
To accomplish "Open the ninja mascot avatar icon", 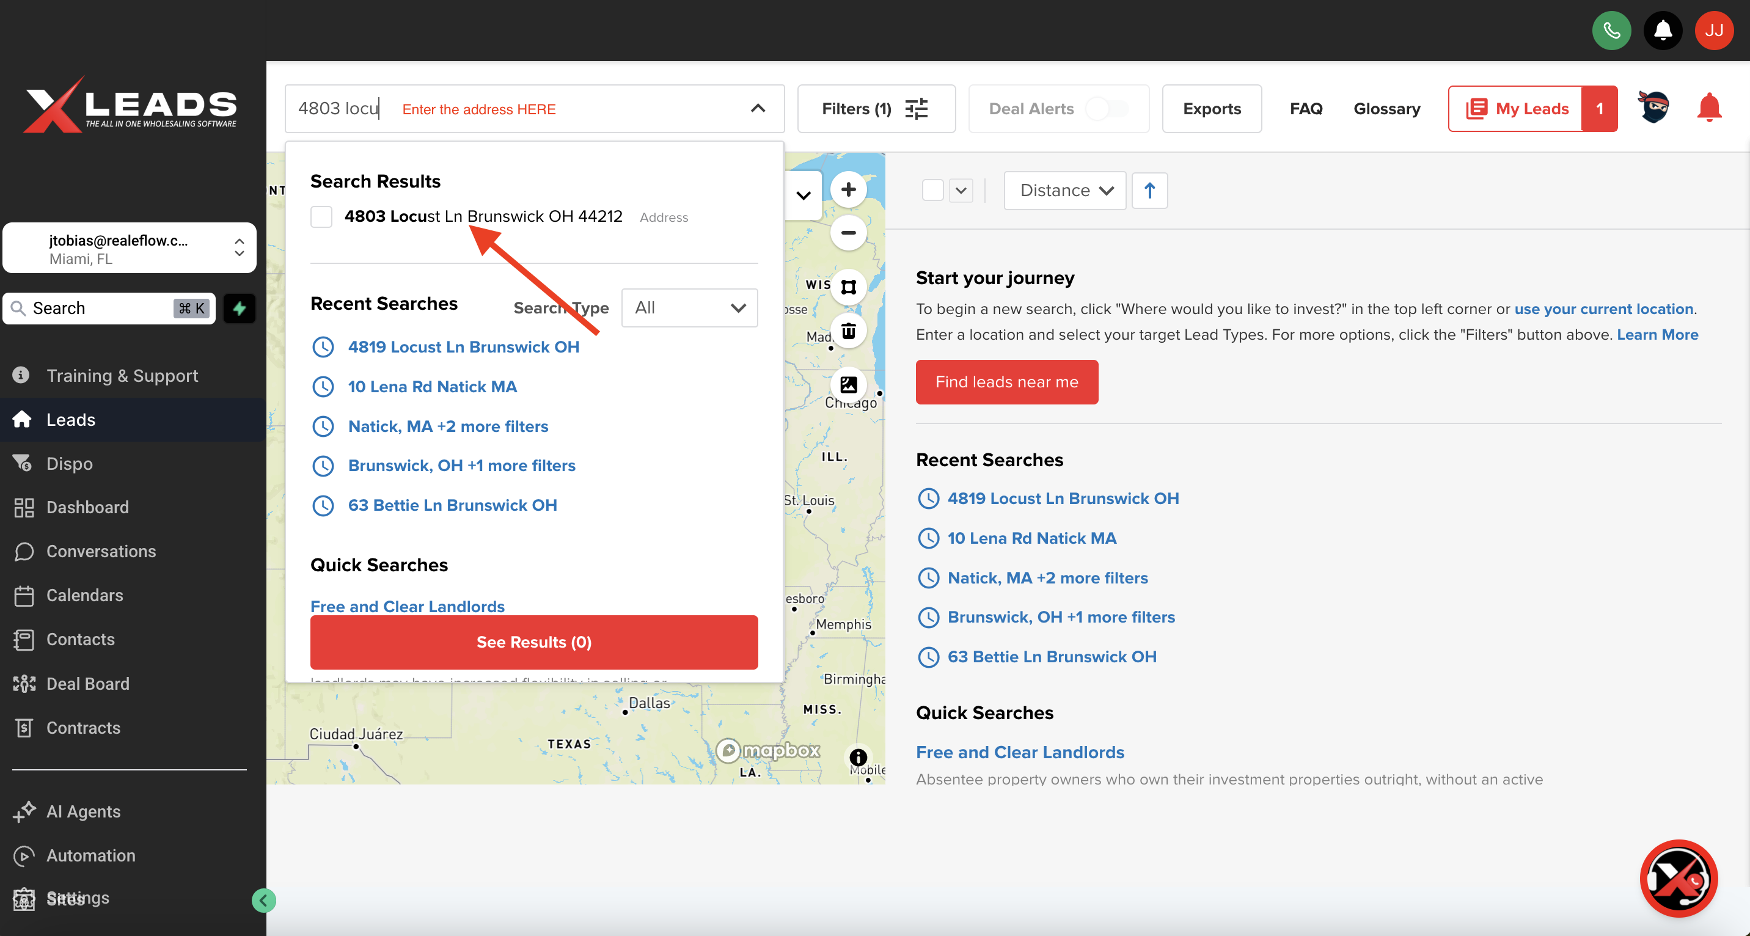I will point(1653,108).
